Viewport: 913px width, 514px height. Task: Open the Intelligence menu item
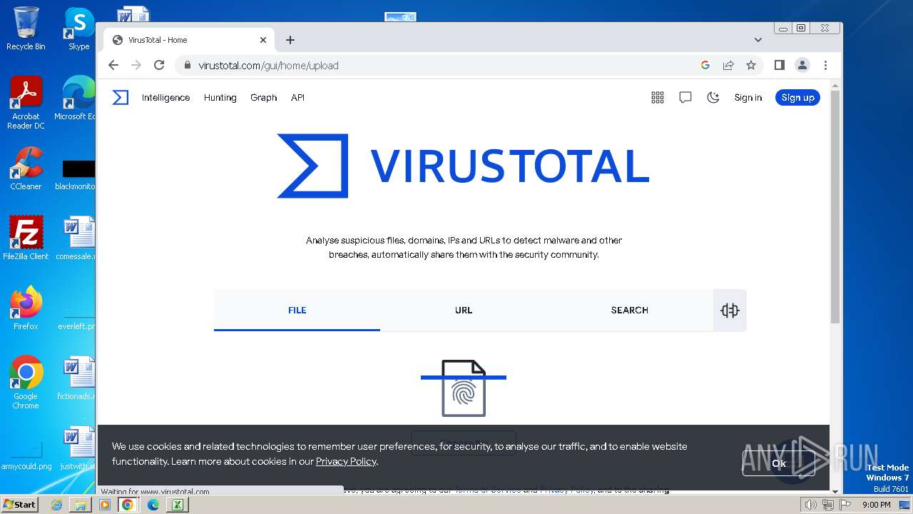[x=165, y=98]
